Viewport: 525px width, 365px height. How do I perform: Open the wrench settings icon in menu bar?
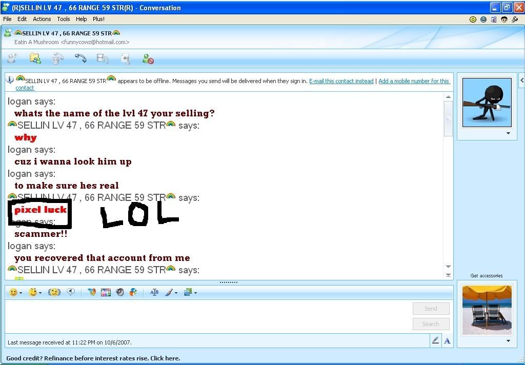click(515, 19)
